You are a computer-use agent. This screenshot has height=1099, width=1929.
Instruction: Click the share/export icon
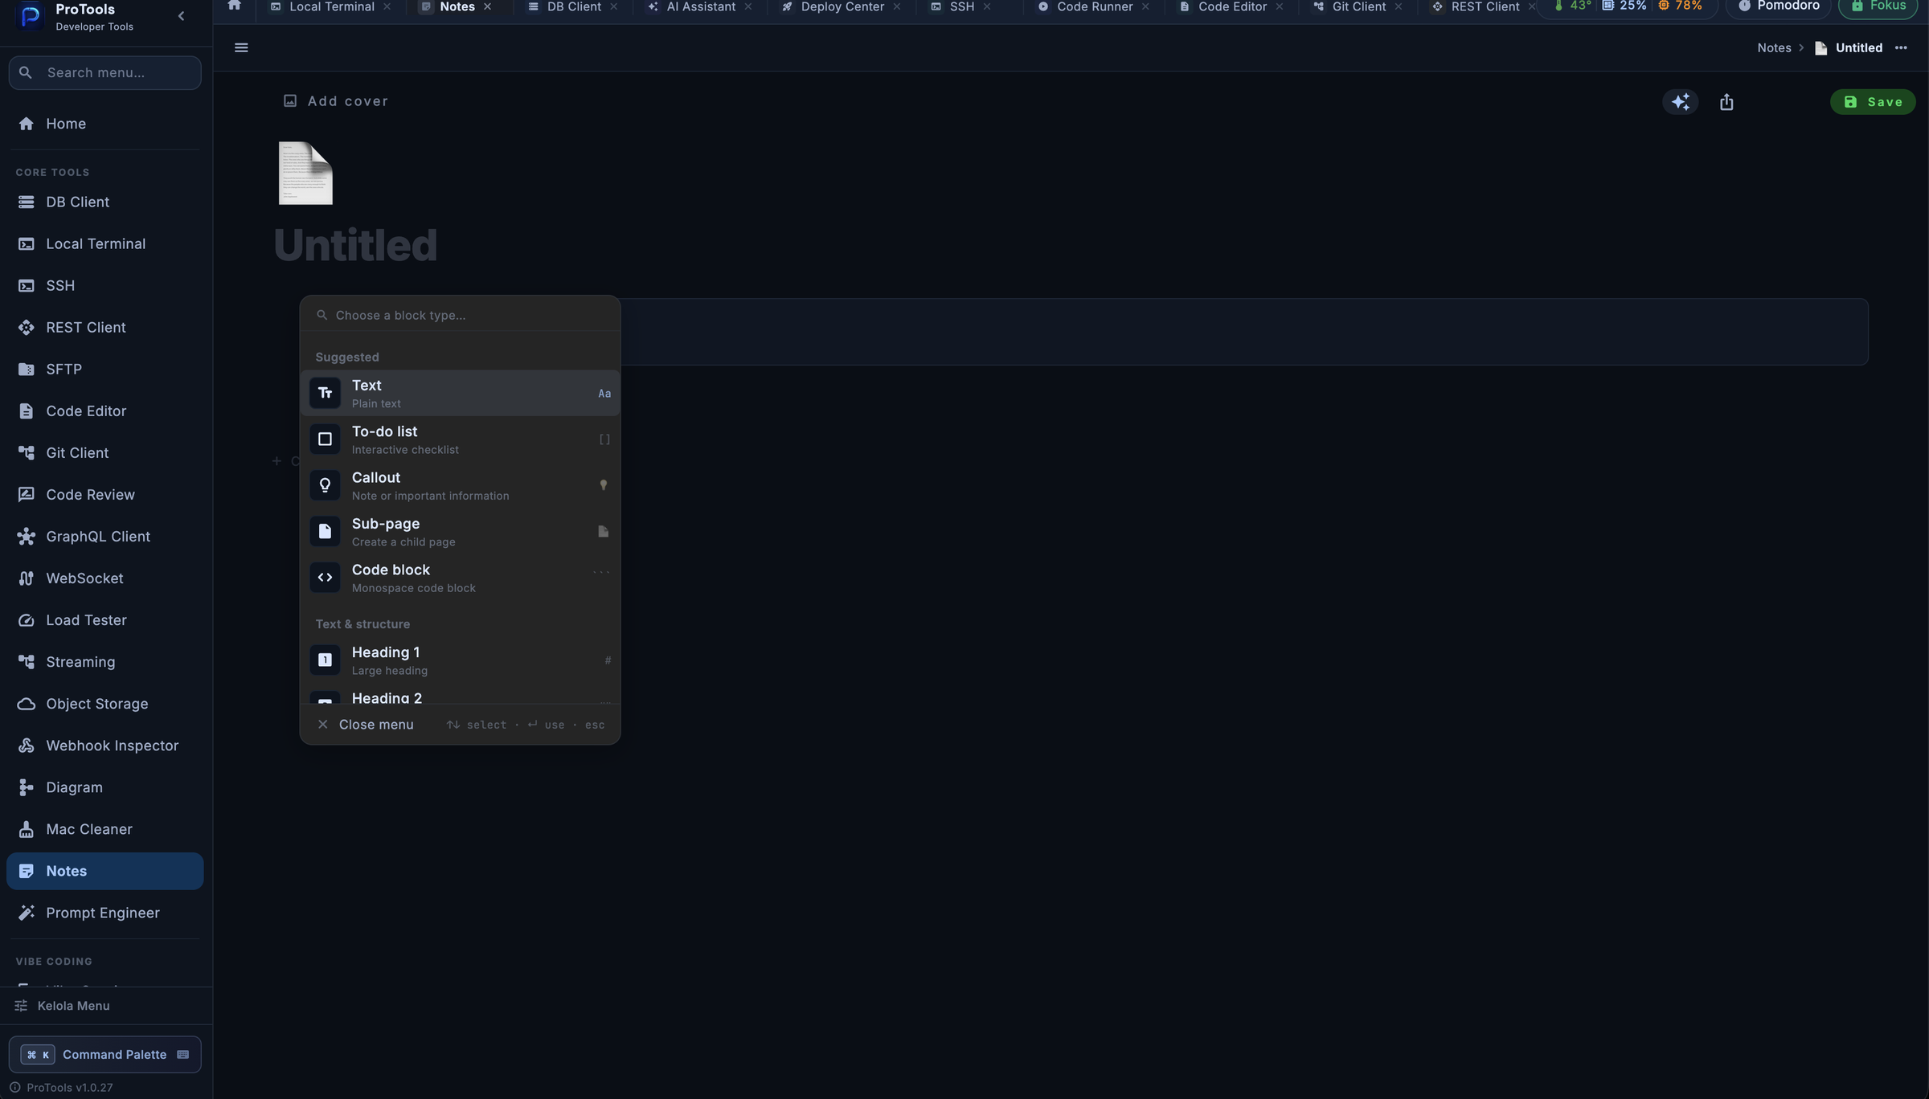[1726, 102]
